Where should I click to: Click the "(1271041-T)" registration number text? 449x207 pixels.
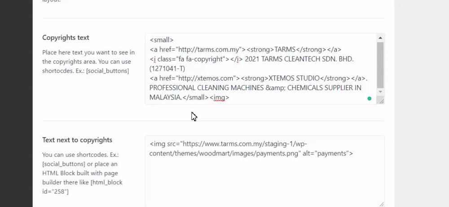point(167,69)
